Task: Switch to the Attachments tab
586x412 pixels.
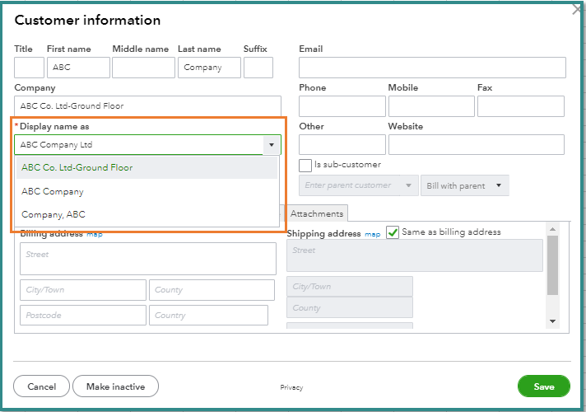Action: click(317, 213)
